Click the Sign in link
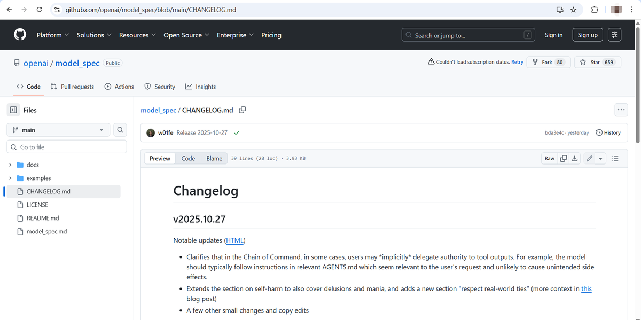 [553, 35]
